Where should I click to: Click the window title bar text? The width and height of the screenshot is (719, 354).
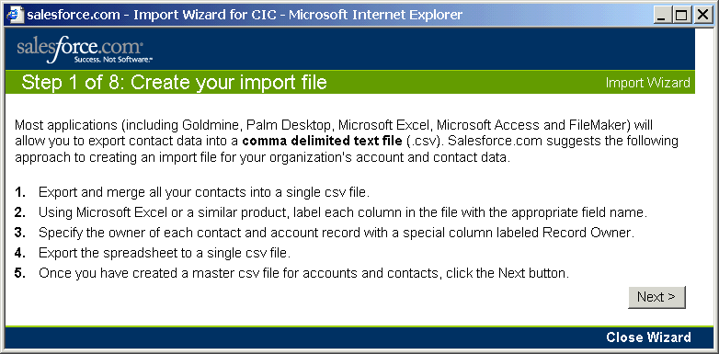coord(245,15)
